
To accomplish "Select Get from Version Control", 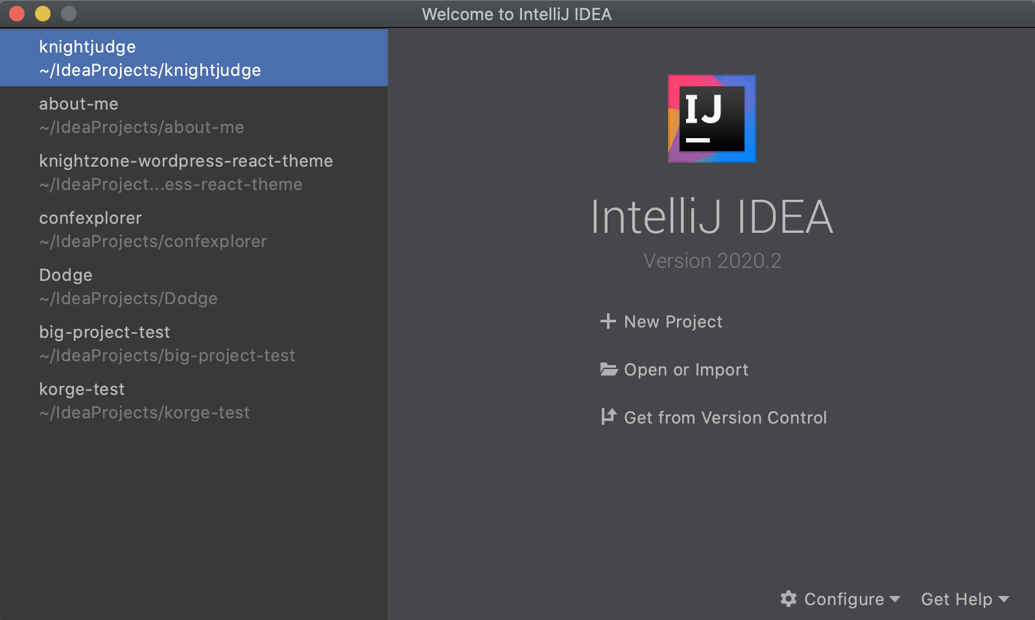I will point(713,418).
